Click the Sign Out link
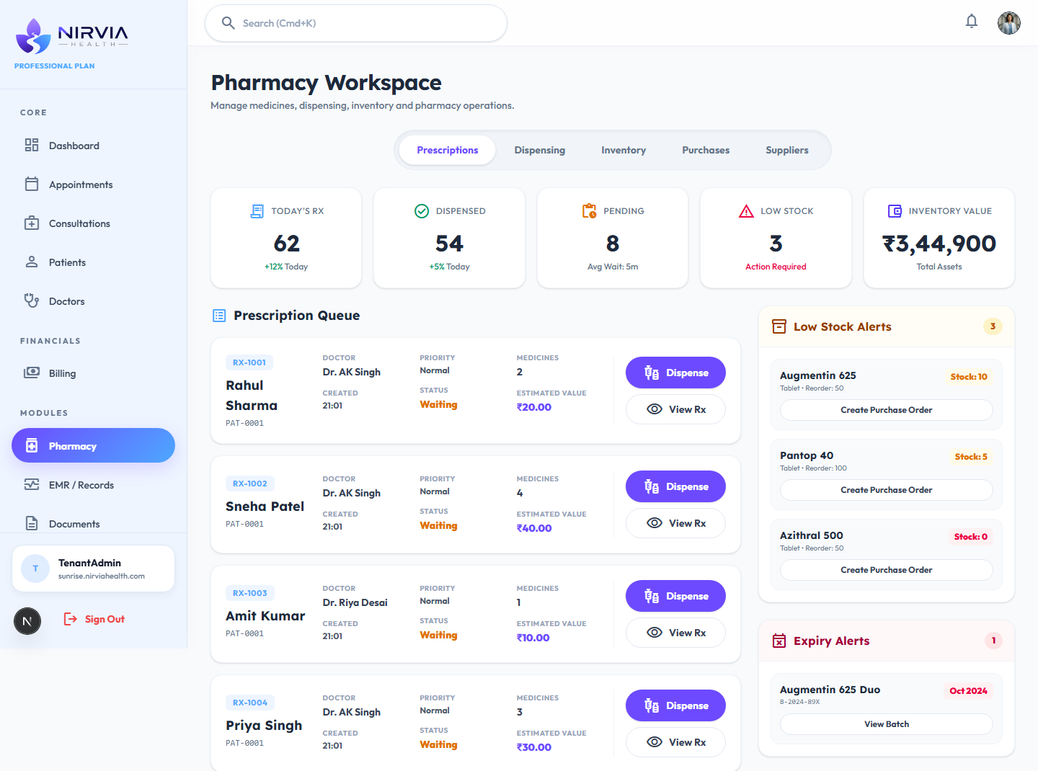 coord(105,619)
